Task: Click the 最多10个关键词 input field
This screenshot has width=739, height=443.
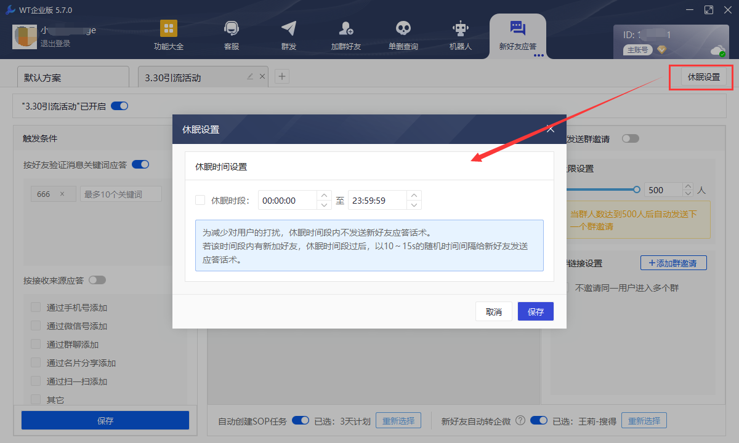Action: [x=121, y=194]
